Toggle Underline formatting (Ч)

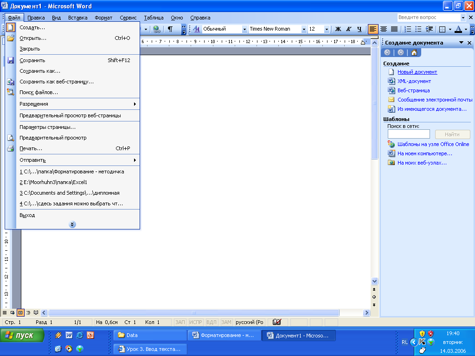(359, 29)
